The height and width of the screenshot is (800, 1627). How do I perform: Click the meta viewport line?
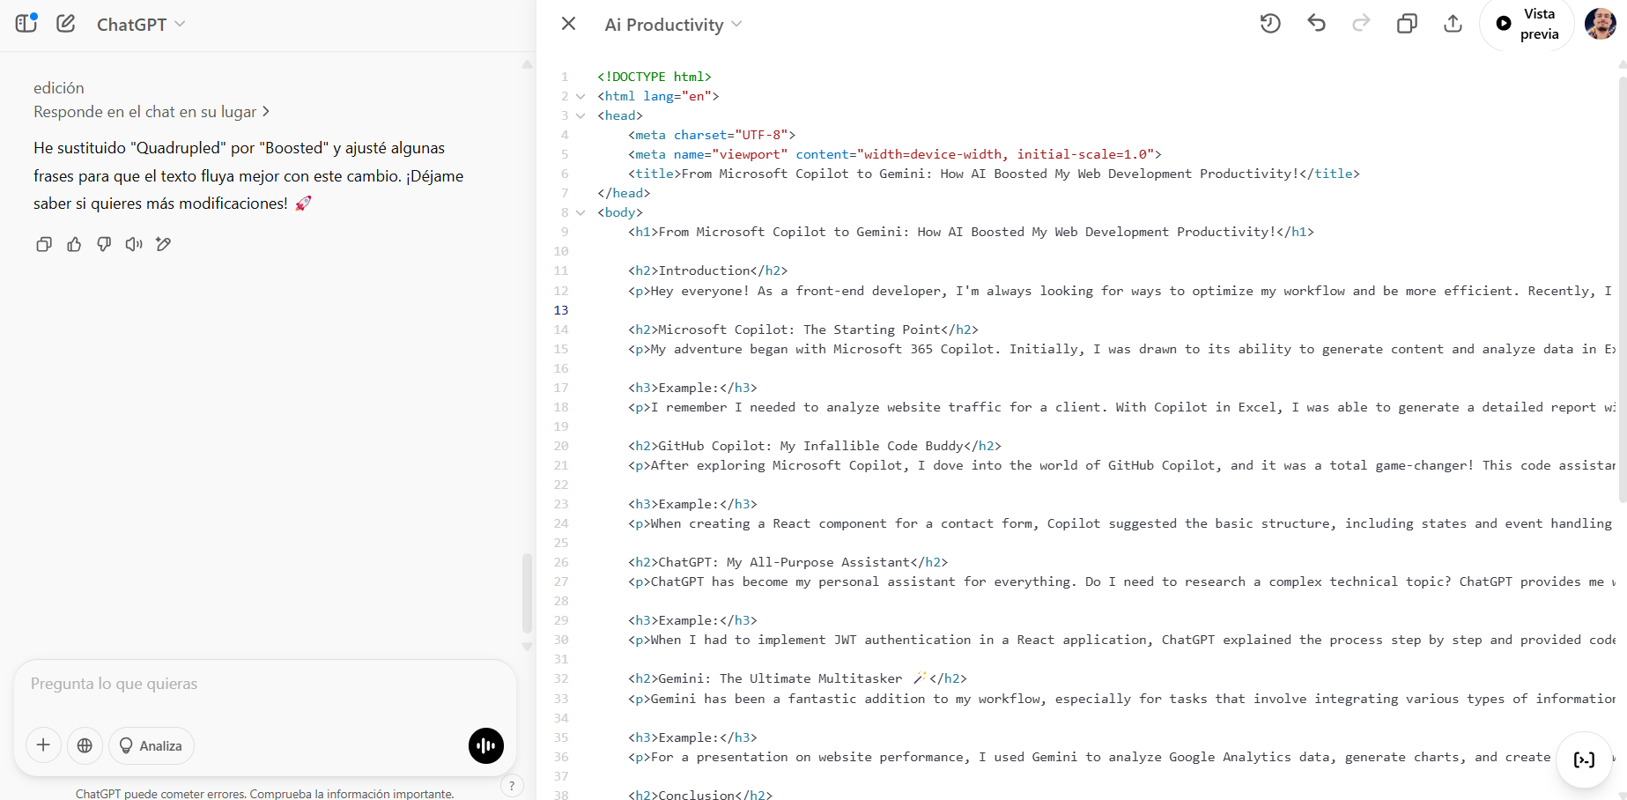(x=895, y=154)
